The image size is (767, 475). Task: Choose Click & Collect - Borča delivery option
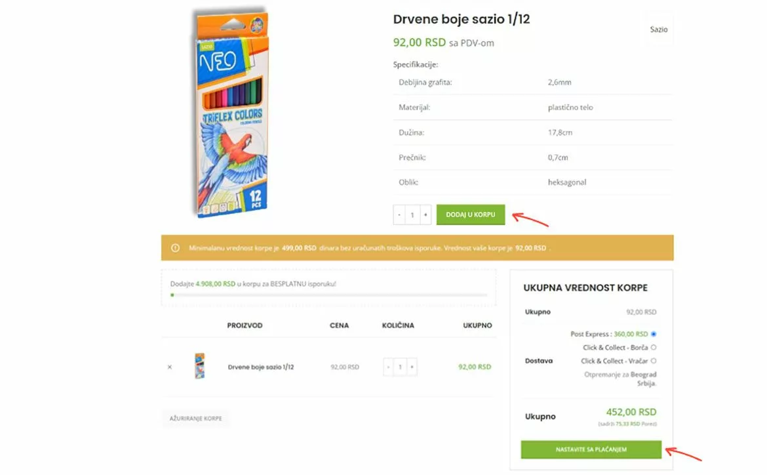[x=654, y=347]
